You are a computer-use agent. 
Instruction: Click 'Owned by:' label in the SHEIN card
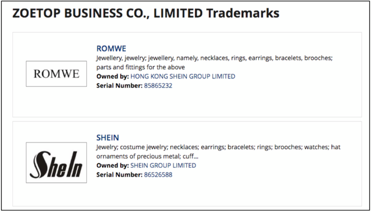[x=112, y=165]
